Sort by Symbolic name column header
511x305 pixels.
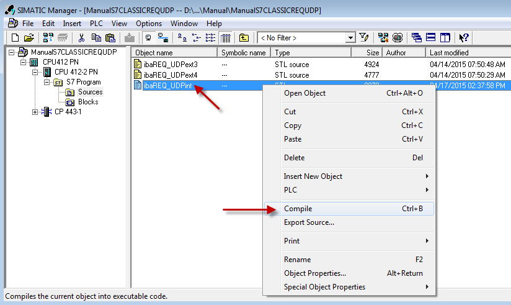244,53
